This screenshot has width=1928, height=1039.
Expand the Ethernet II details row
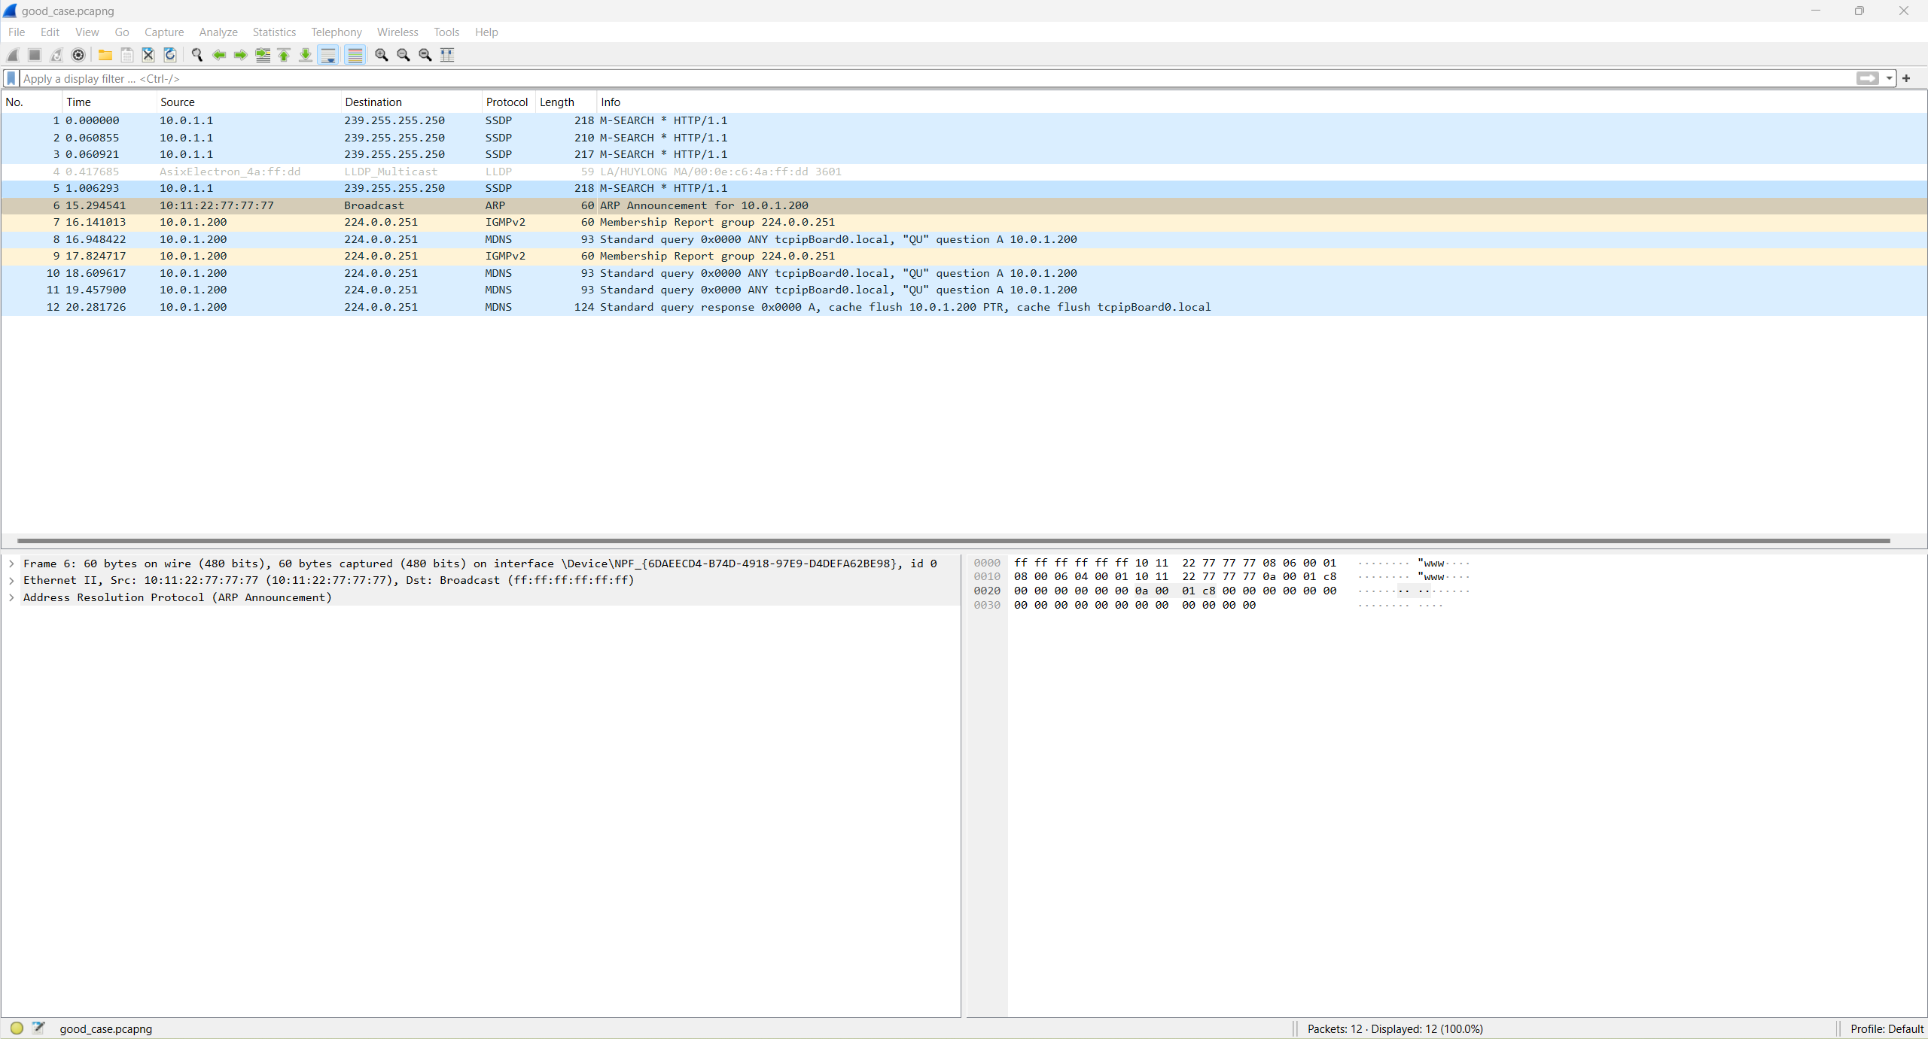click(x=11, y=580)
